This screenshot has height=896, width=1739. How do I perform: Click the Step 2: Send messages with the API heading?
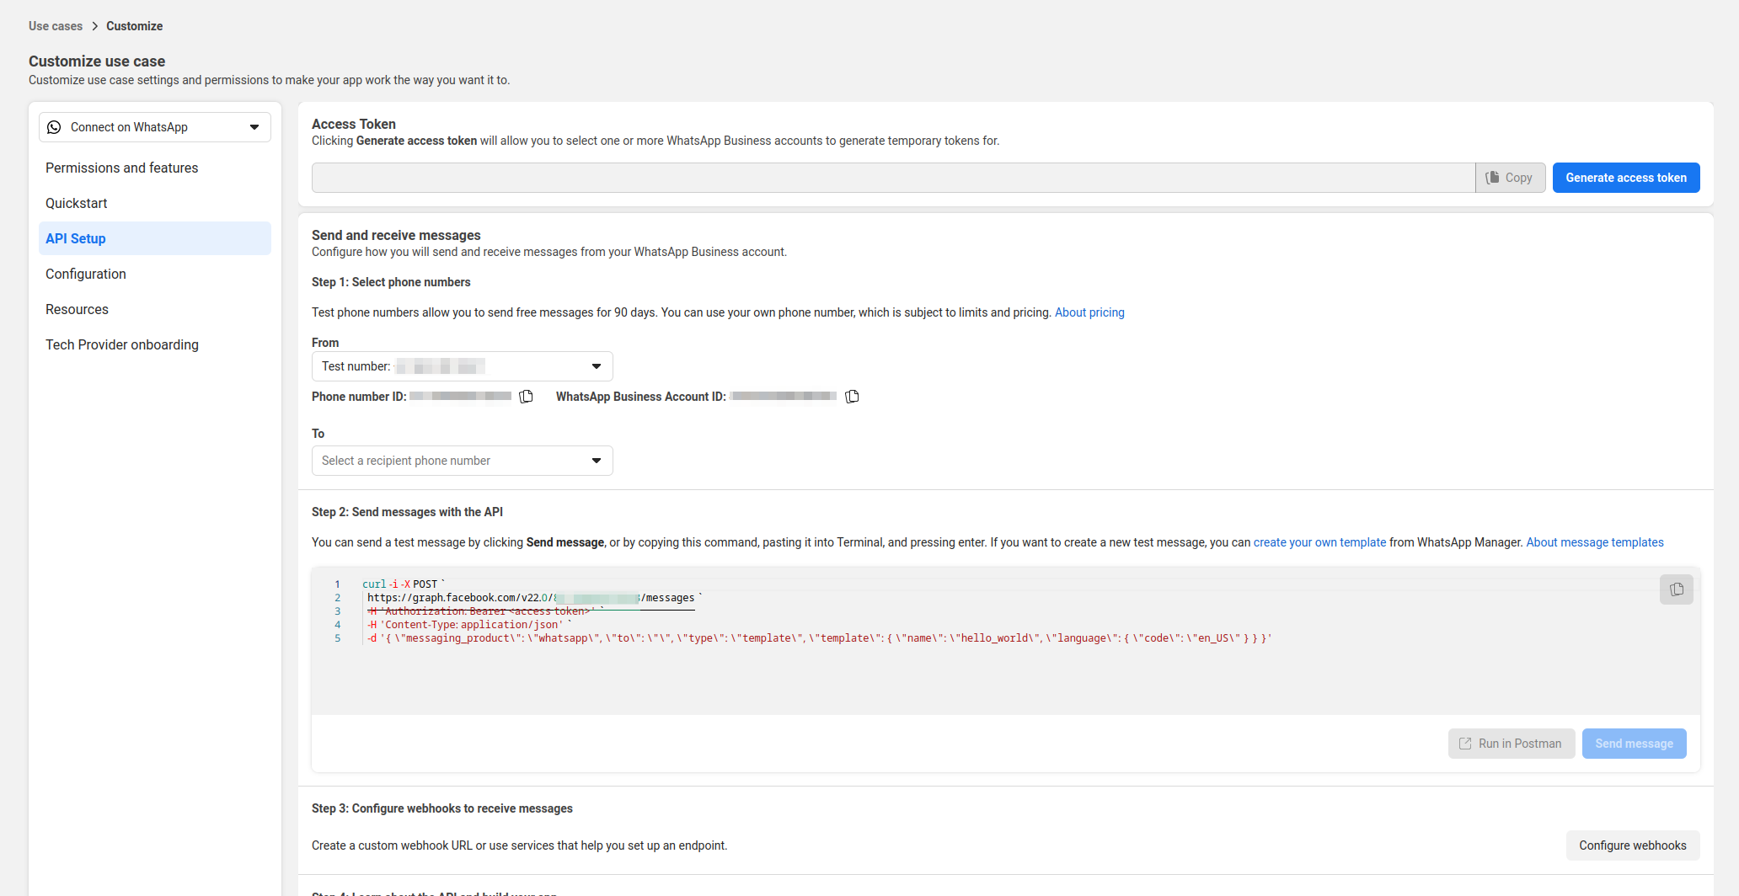click(407, 512)
